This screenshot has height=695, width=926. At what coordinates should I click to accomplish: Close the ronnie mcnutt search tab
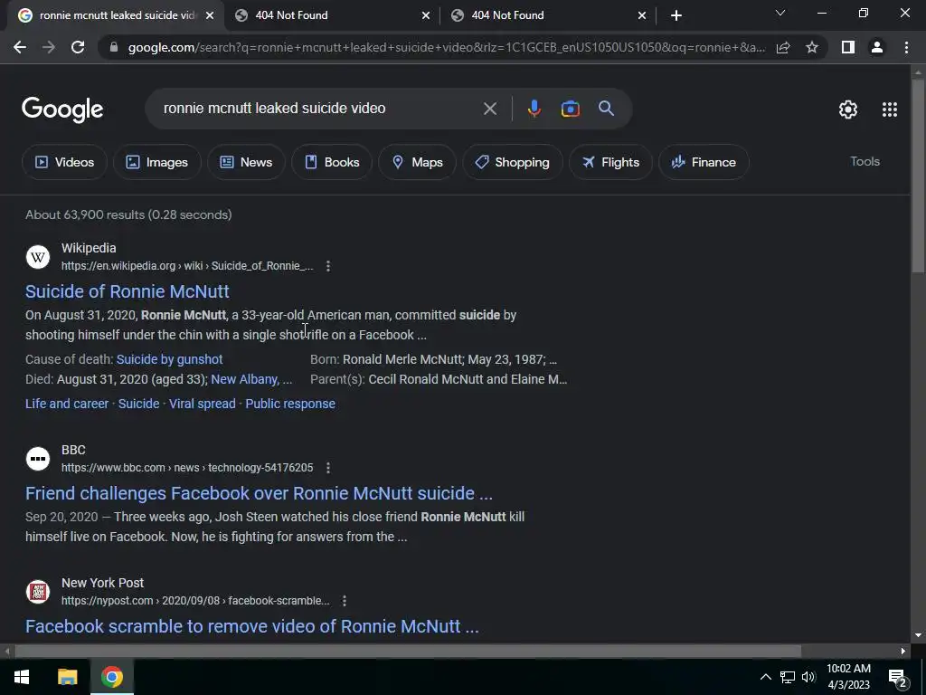[x=209, y=15]
